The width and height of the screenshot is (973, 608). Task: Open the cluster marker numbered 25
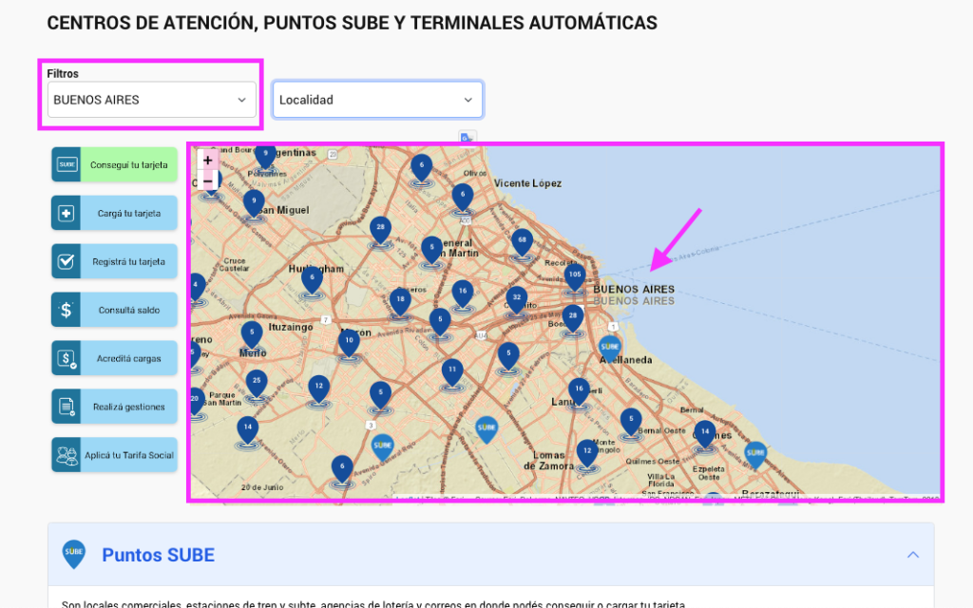(x=257, y=386)
